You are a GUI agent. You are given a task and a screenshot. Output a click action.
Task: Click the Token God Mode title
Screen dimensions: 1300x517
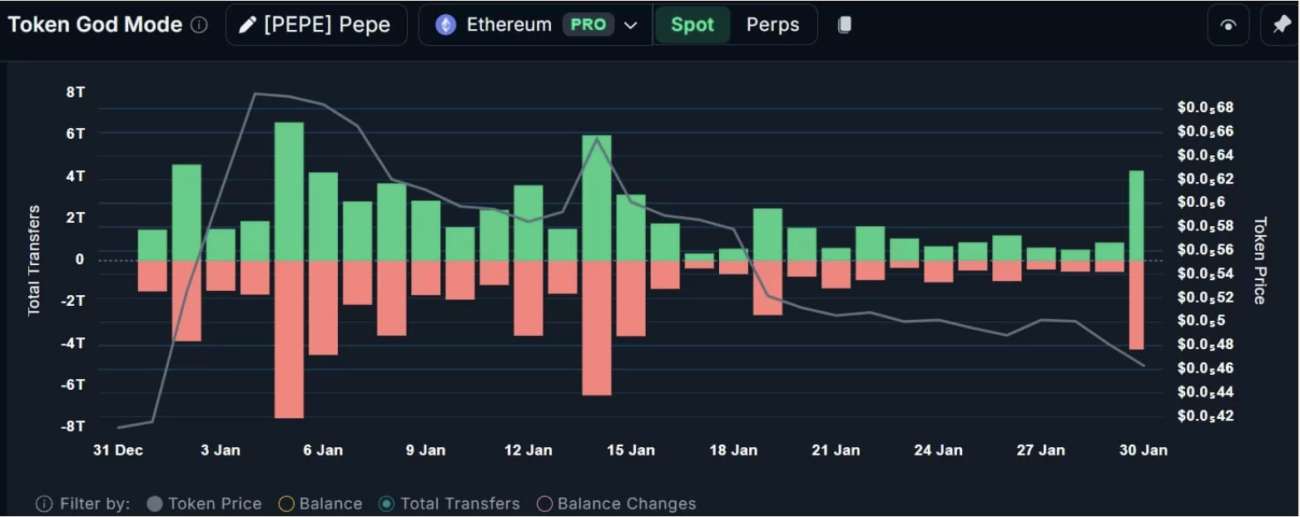point(95,25)
